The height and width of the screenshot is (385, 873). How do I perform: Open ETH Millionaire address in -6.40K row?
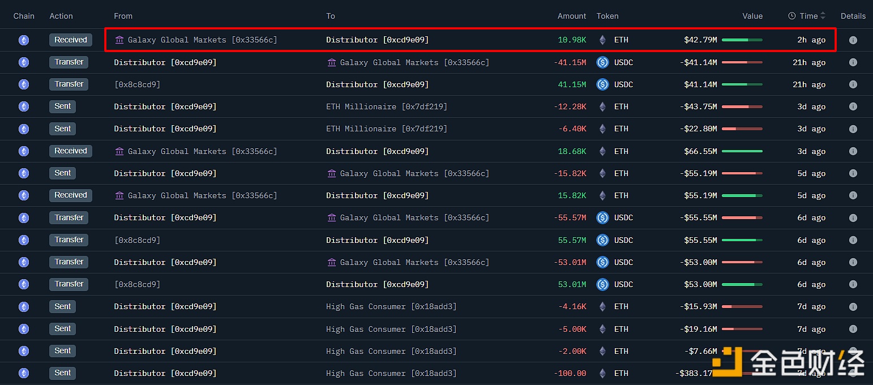click(387, 129)
